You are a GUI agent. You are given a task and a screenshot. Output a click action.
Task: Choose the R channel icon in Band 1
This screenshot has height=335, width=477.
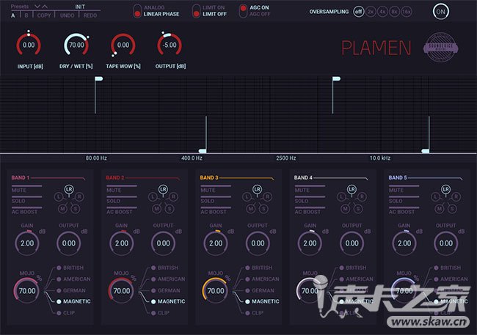(x=79, y=196)
